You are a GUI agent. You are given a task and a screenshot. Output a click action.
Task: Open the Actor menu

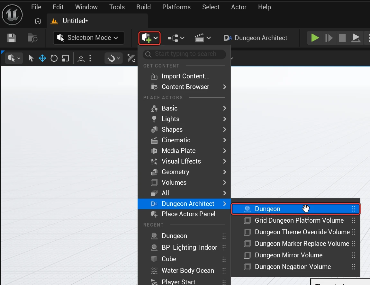click(x=239, y=7)
